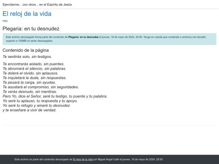
Task: Click the line 'Te asustará el compromiso, sin seguridades.'
Action: (41, 87)
